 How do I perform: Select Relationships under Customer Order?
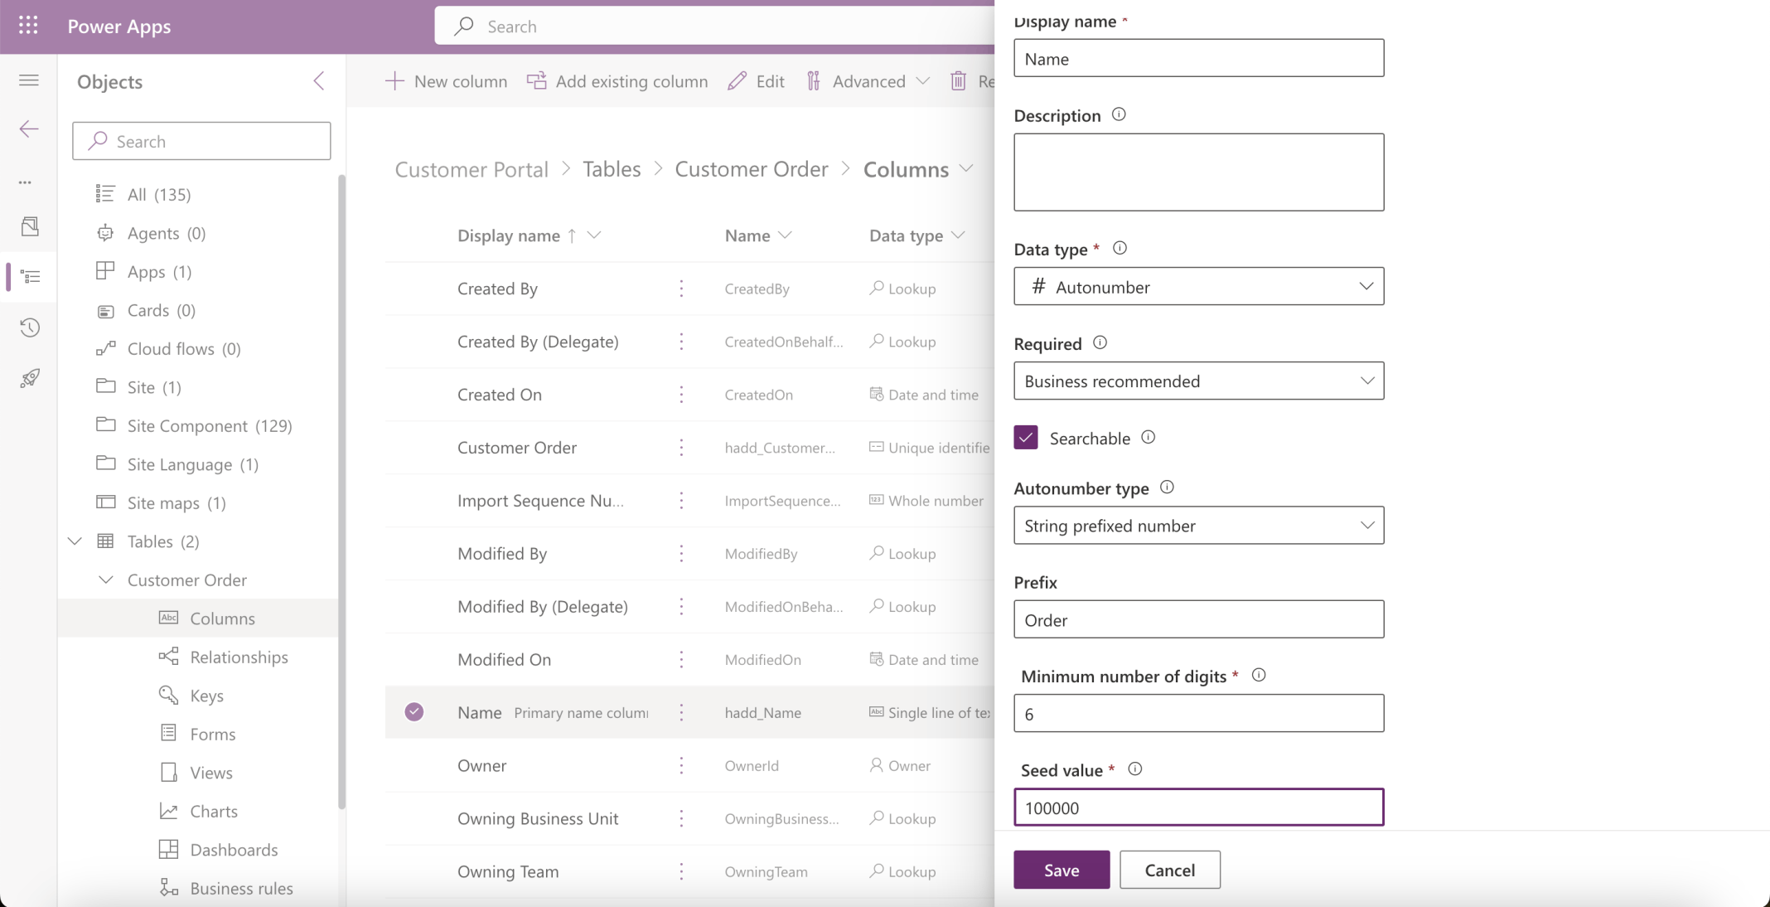click(x=239, y=657)
